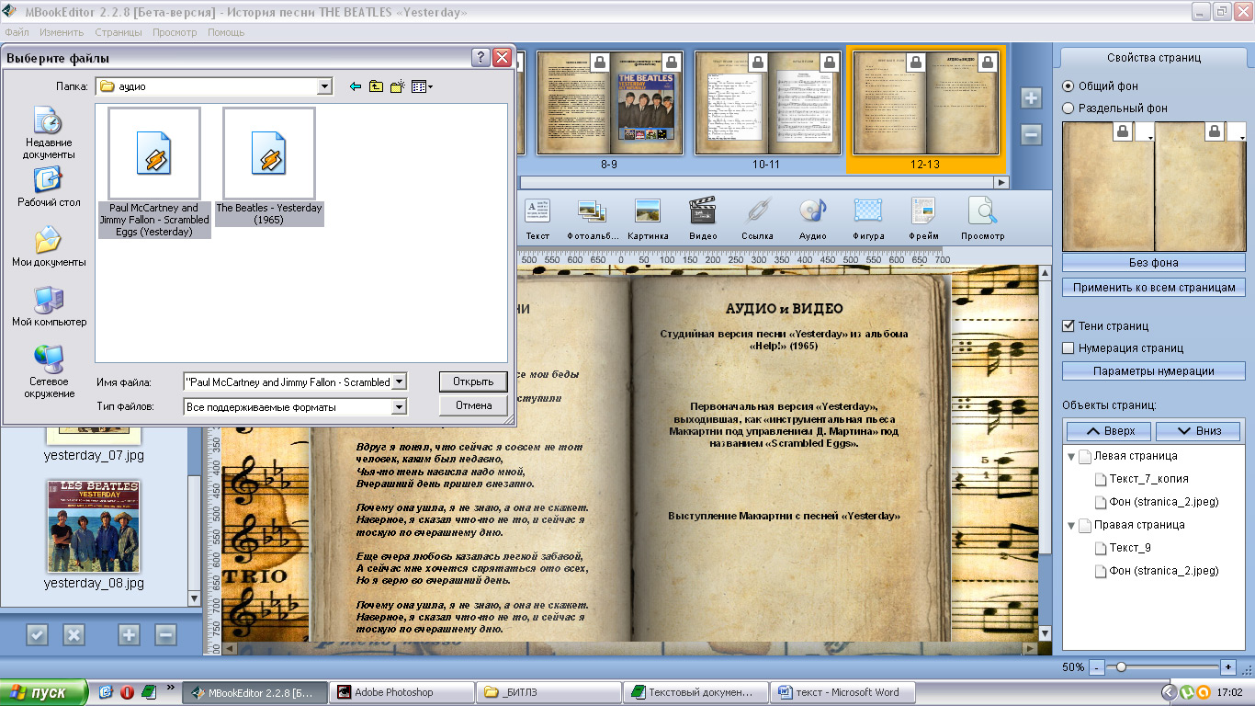Select Текст_9 in the objects tree
The height and width of the screenshot is (706, 1255).
point(1129,548)
